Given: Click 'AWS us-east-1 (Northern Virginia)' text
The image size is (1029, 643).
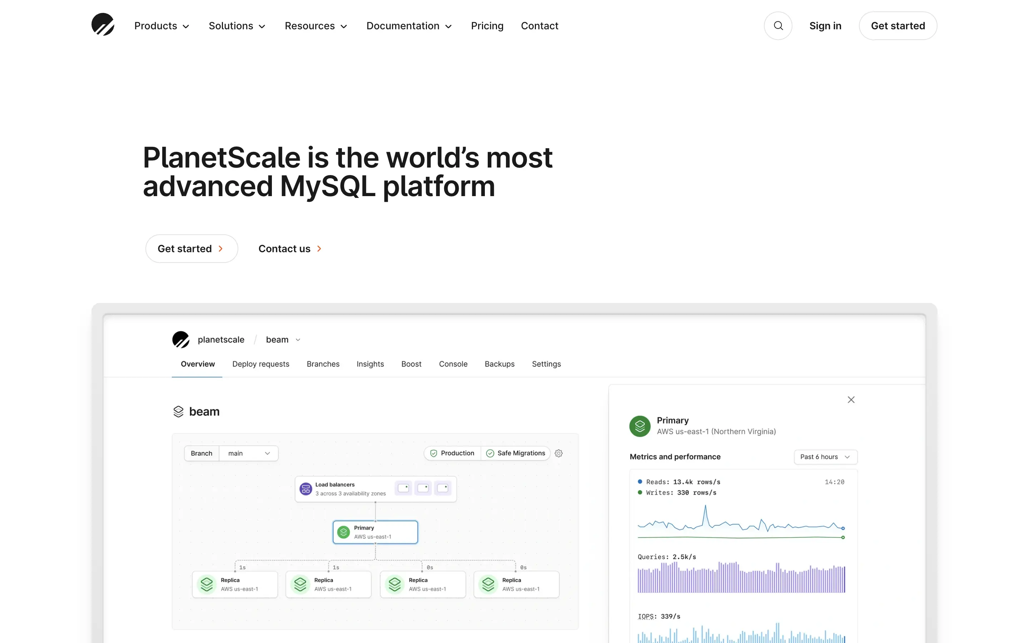Looking at the screenshot, I should coord(716,432).
